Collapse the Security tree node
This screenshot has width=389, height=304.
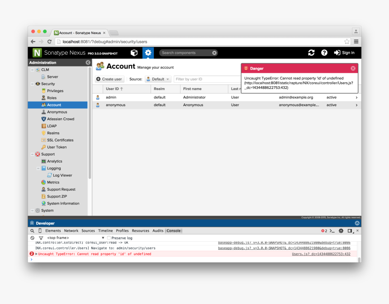pyautogui.click(x=32, y=84)
